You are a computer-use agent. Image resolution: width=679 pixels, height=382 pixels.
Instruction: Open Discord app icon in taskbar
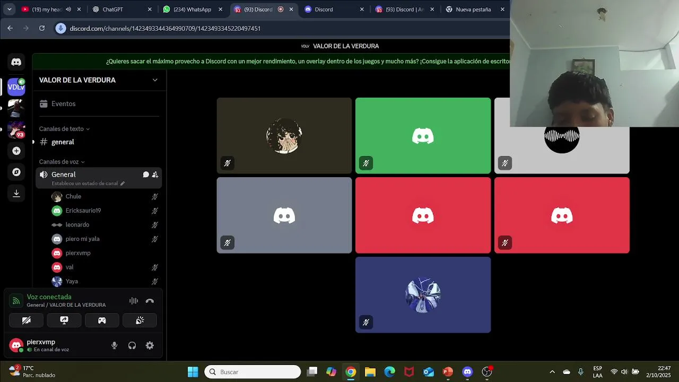pos(467,372)
